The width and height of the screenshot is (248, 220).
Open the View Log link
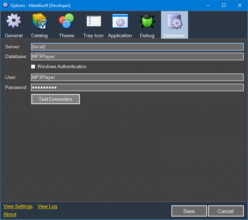(47, 206)
